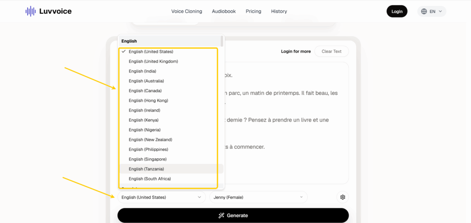Viewport: 471px width, 223px height.
Task: Choose English (Nigeria) option
Action: tap(171, 130)
